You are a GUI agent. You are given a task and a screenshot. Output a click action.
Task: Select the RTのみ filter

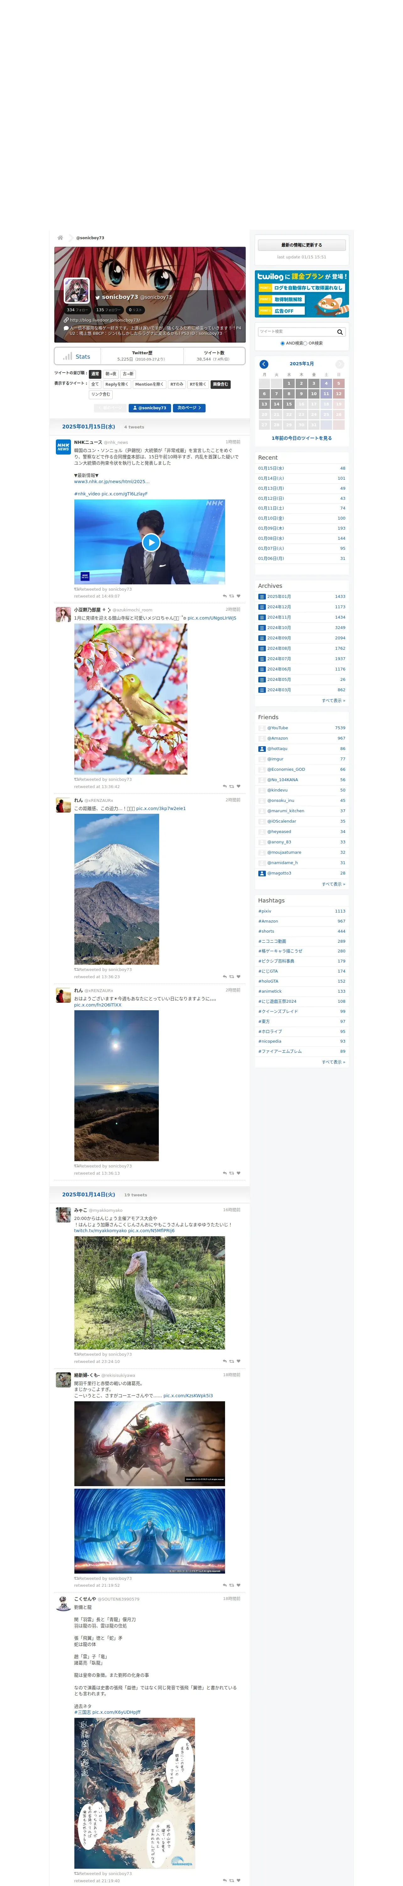coord(177,384)
